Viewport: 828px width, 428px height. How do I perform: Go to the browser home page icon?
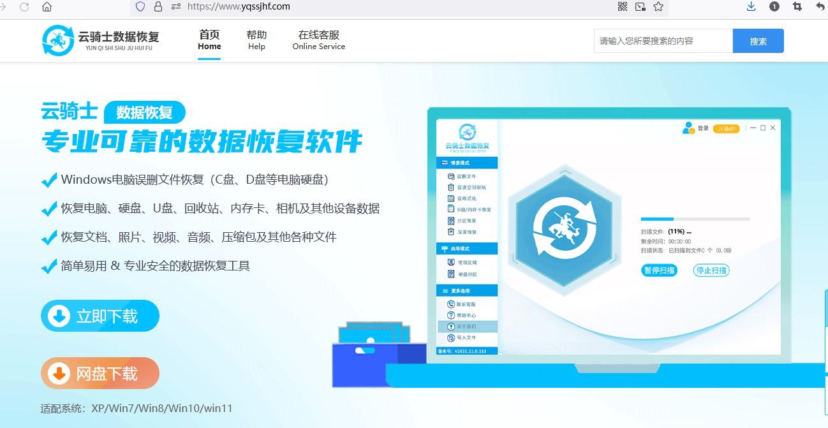[x=47, y=7]
